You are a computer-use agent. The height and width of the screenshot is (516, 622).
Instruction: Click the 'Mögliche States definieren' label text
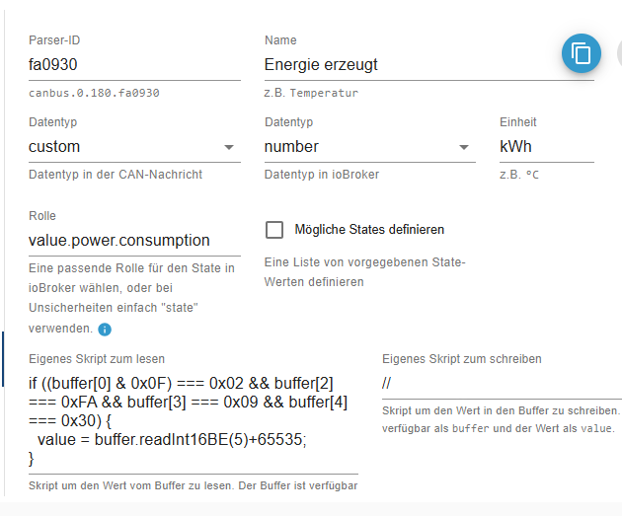pyautogui.click(x=369, y=230)
